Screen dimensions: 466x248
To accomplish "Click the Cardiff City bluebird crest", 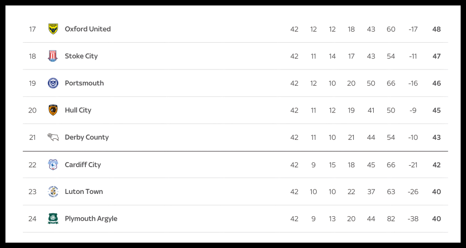I will [53, 165].
